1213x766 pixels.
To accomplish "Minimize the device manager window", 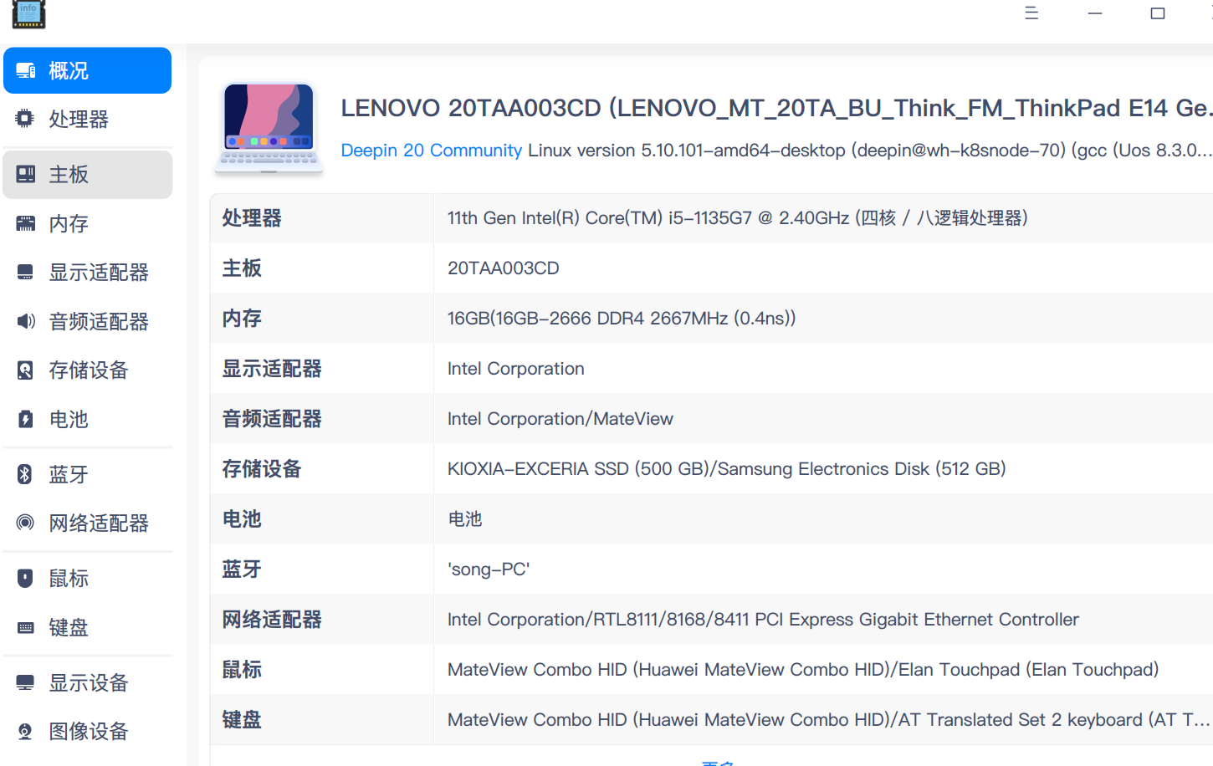I will click(1095, 13).
